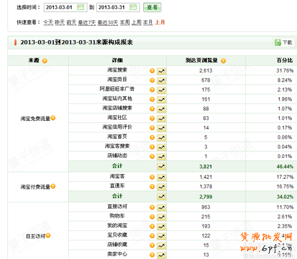The width and height of the screenshot is (297, 259).
Task: Click help icon next to 淘宝免费流量
Action: [53, 118]
